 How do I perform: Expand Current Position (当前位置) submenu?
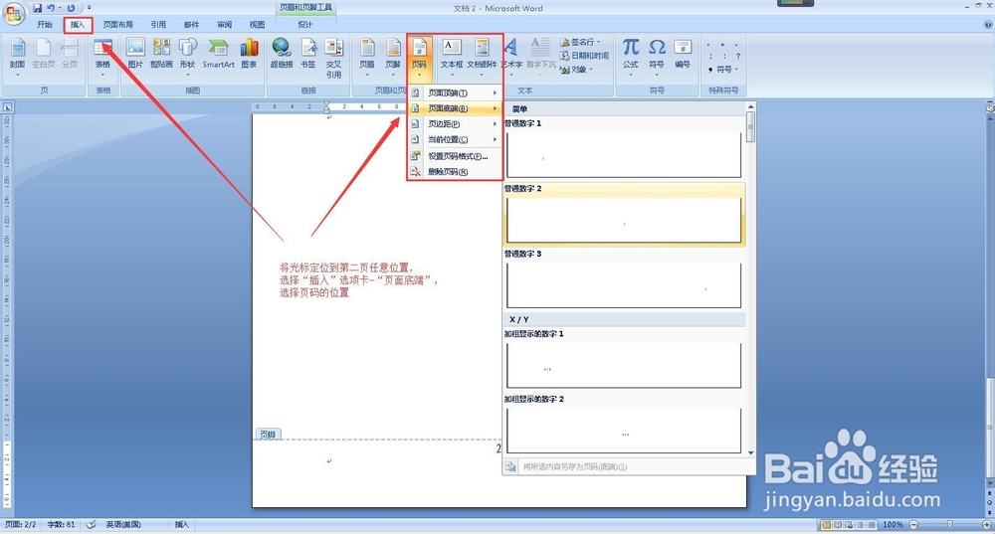click(x=455, y=139)
